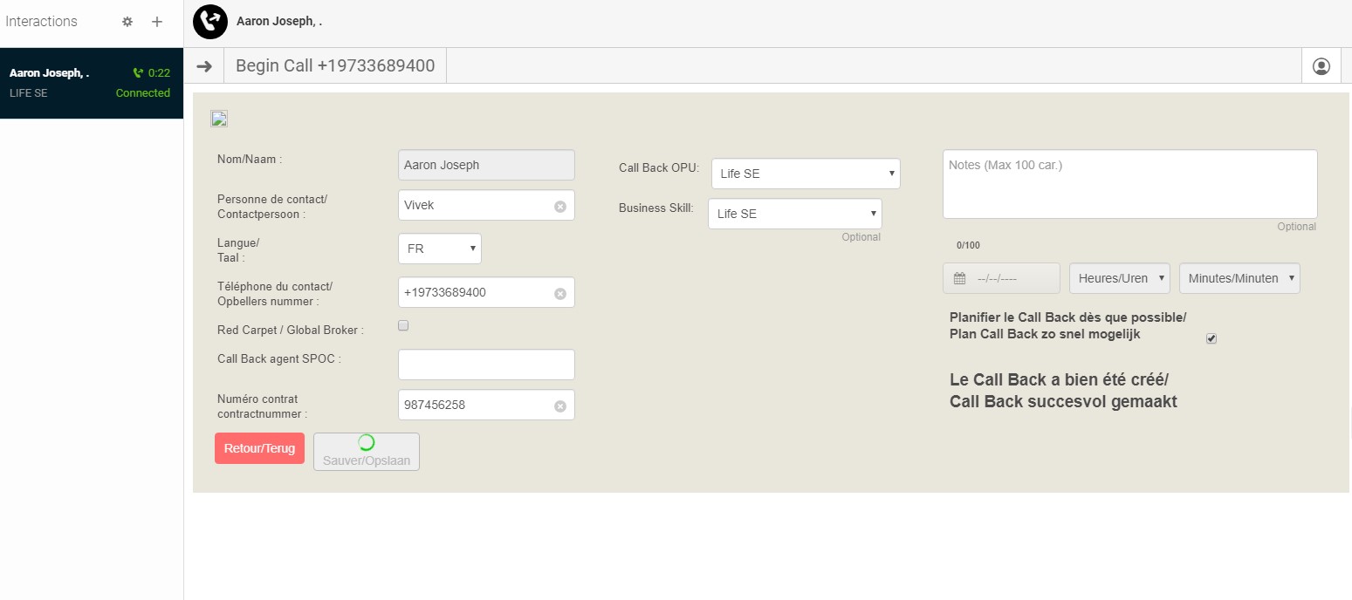Click the date picker field
This screenshot has width=1352, height=600.
(x=1001, y=278)
